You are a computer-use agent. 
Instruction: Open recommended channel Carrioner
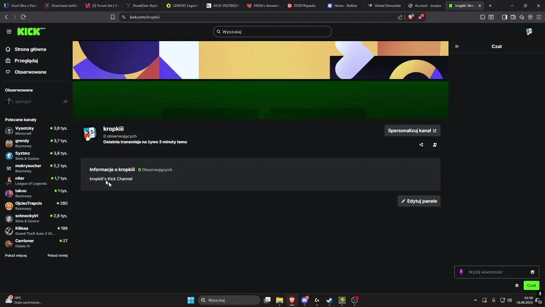point(36,243)
